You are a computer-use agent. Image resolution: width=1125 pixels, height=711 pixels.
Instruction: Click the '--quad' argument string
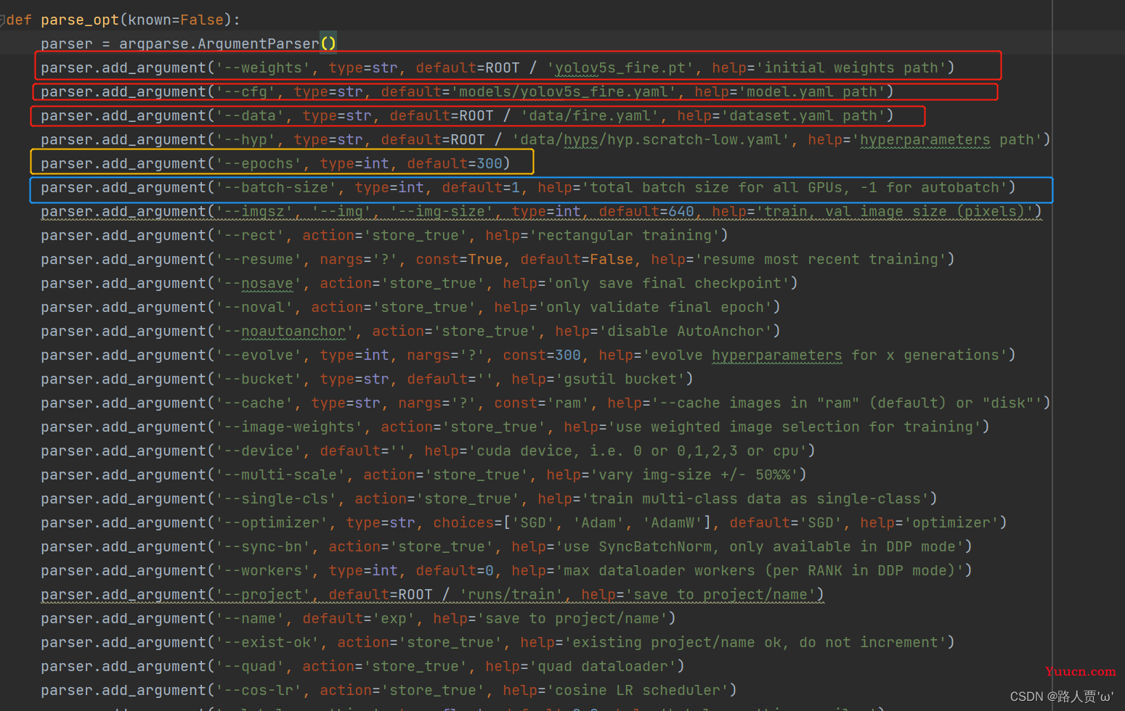(250, 667)
